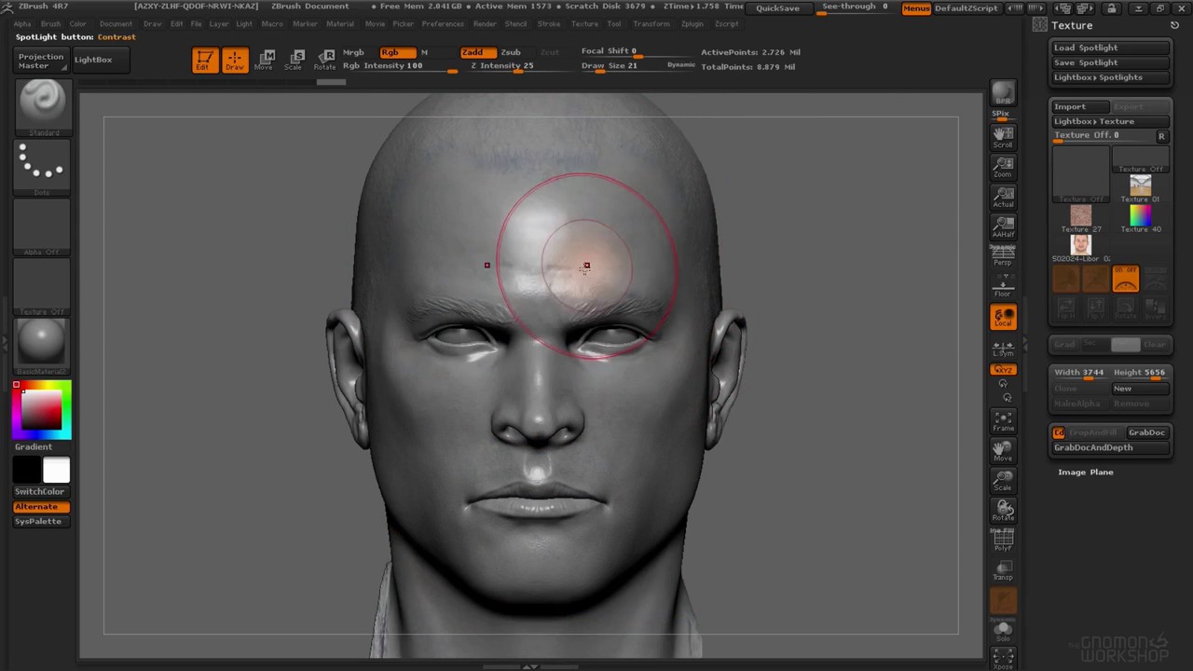Image resolution: width=1193 pixels, height=671 pixels.
Task: Pick the Rotate tool in top shelf
Action: pyautogui.click(x=324, y=61)
